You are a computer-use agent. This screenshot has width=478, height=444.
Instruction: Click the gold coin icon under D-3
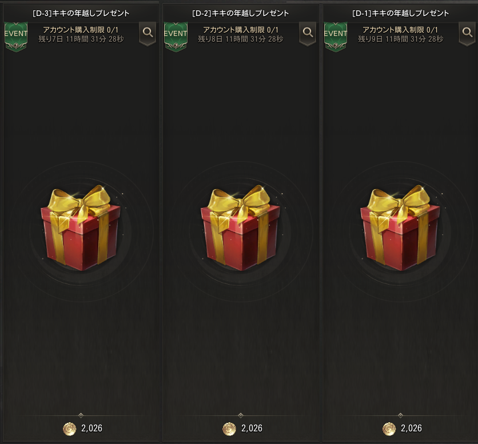70,429
